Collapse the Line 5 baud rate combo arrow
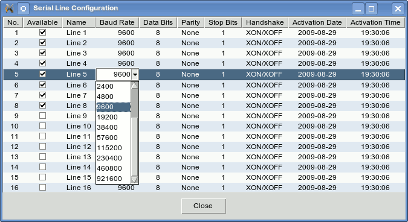 tap(135, 75)
